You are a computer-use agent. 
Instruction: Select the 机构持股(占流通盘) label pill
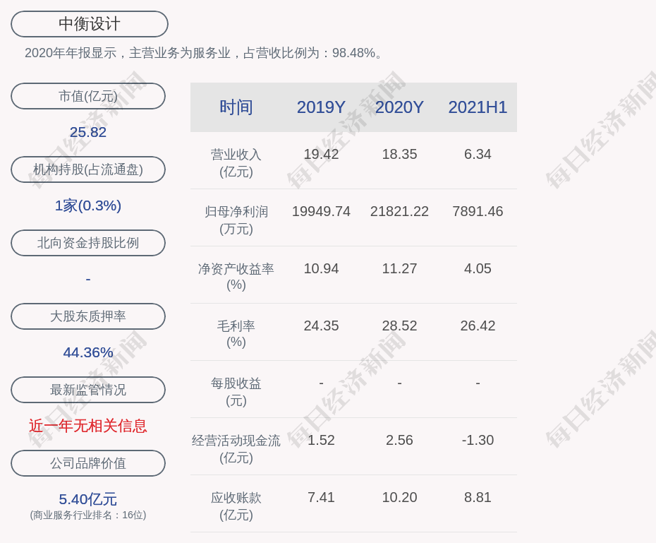[x=88, y=169]
